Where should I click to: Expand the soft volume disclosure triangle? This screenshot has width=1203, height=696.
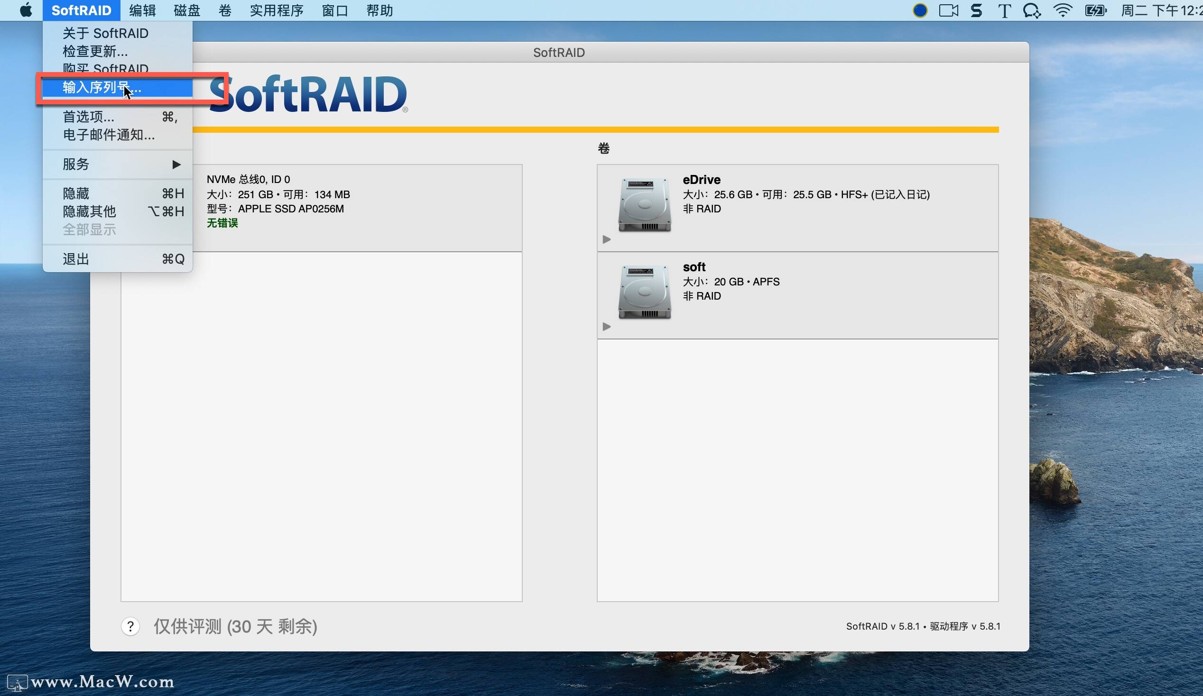606,327
